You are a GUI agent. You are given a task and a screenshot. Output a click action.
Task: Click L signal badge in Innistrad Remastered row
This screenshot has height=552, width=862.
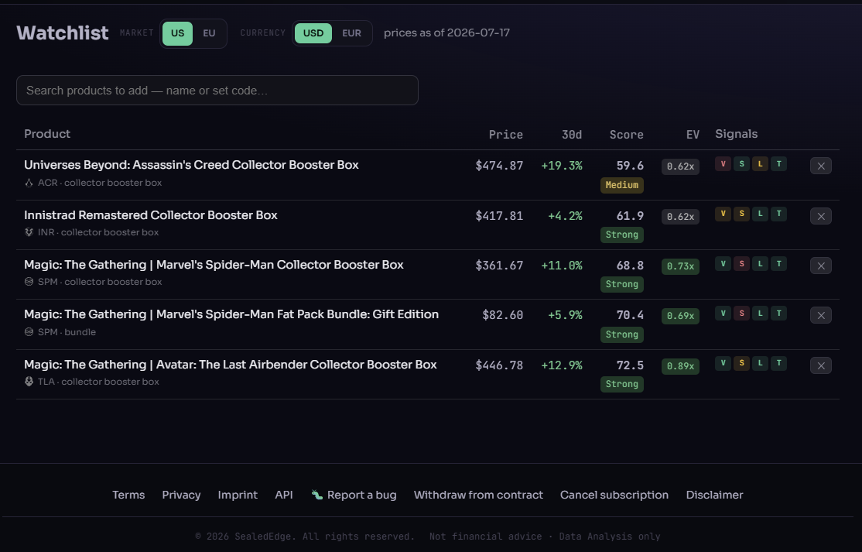761,214
